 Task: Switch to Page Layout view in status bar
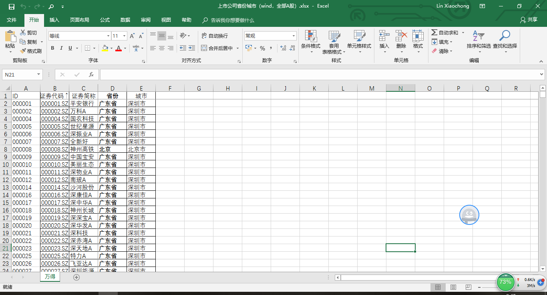(x=453, y=287)
